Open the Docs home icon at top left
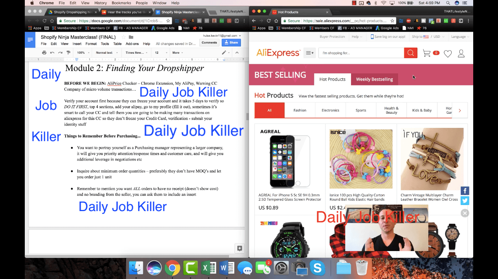Screen dimensions: 498x279 pyautogui.click(x=30, y=40)
